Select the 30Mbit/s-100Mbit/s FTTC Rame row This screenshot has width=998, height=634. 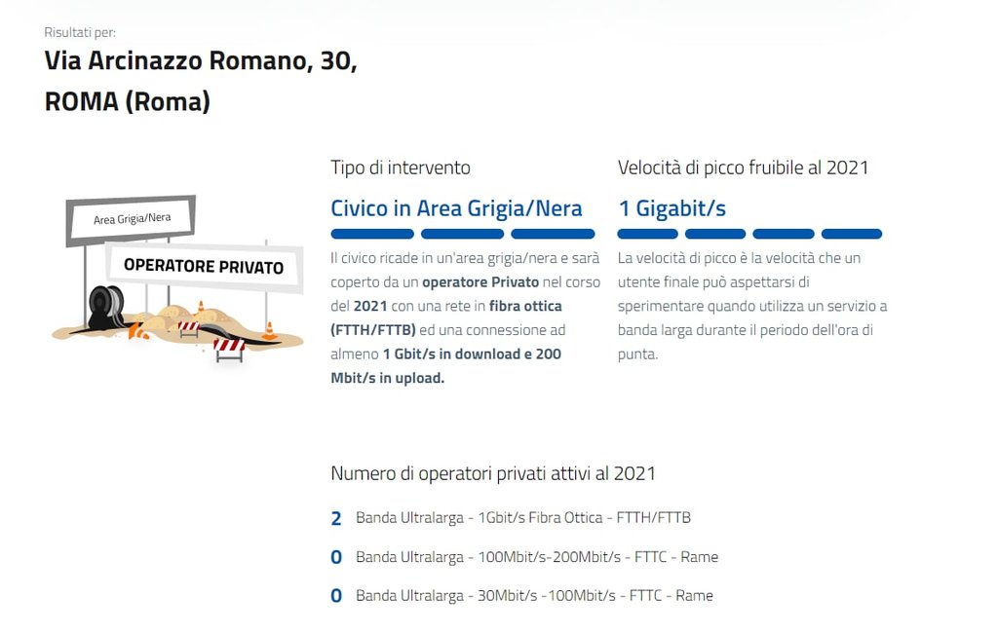click(x=522, y=596)
